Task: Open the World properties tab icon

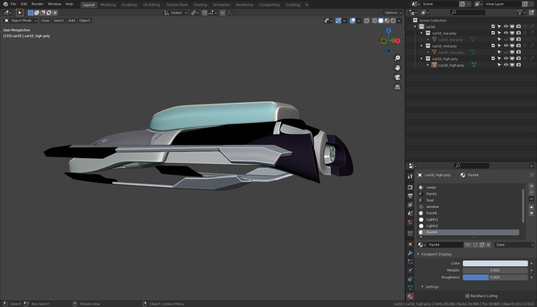Action: click(x=410, y=222)
